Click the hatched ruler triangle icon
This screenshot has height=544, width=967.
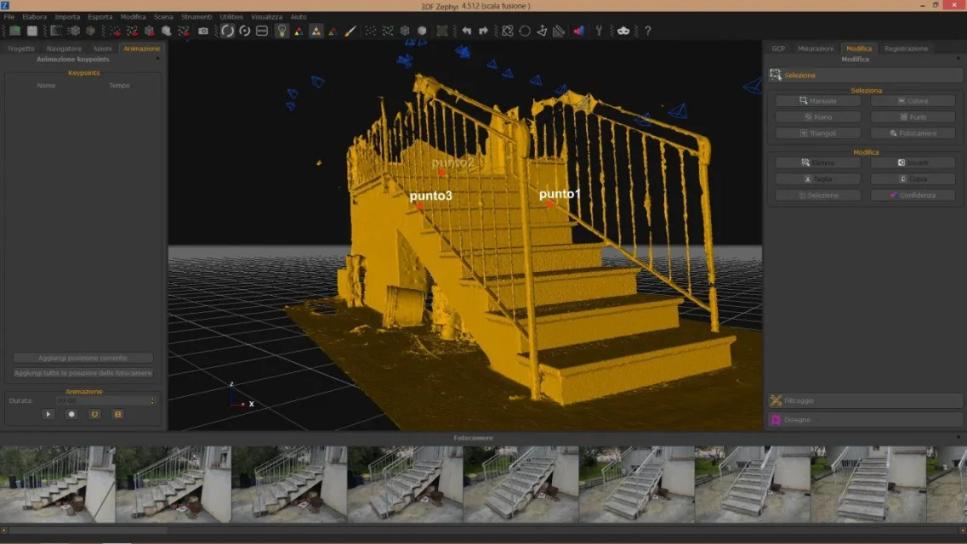point(559,31)
